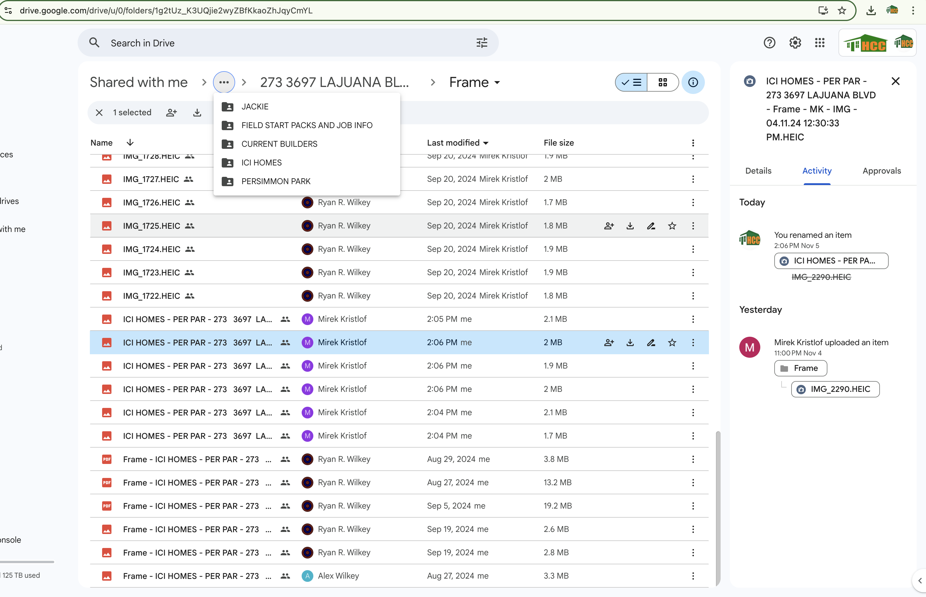Go to ICI HOMES folder in the menu
Image resolution: width=926 pixels, height=597 pixels.
[307, 163]
